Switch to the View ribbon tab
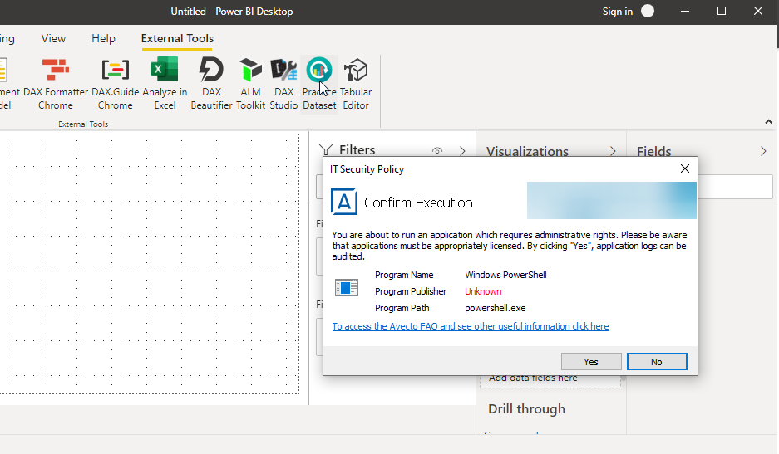This screenshot has height=454, width=779. [53, 38]
